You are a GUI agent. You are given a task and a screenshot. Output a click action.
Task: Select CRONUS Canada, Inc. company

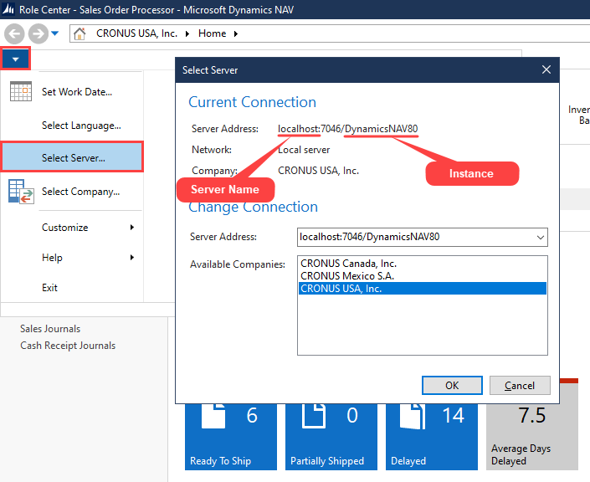coord(422,264)
